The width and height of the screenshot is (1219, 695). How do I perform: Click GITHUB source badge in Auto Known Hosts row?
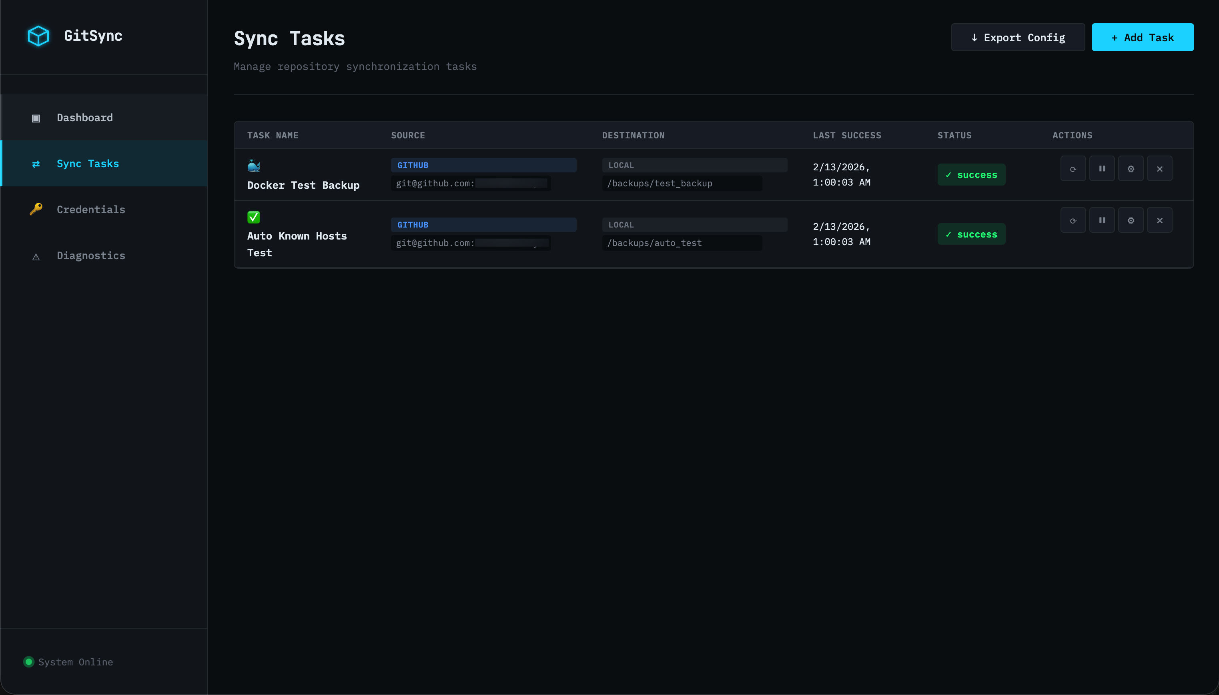483,225
